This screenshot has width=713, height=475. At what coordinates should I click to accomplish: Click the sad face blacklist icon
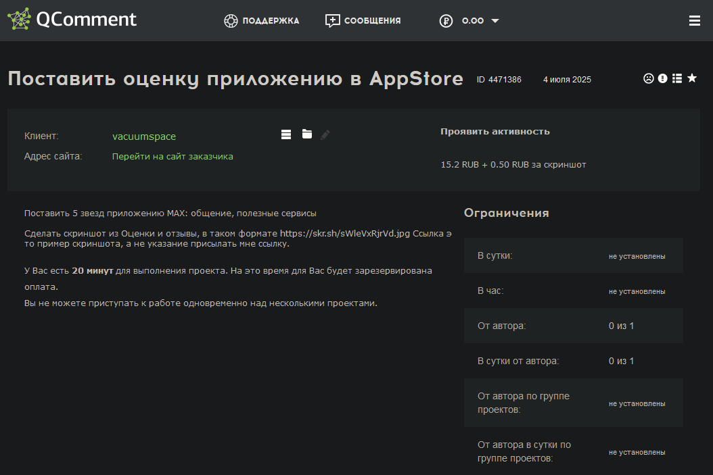[x=648, y=78]
